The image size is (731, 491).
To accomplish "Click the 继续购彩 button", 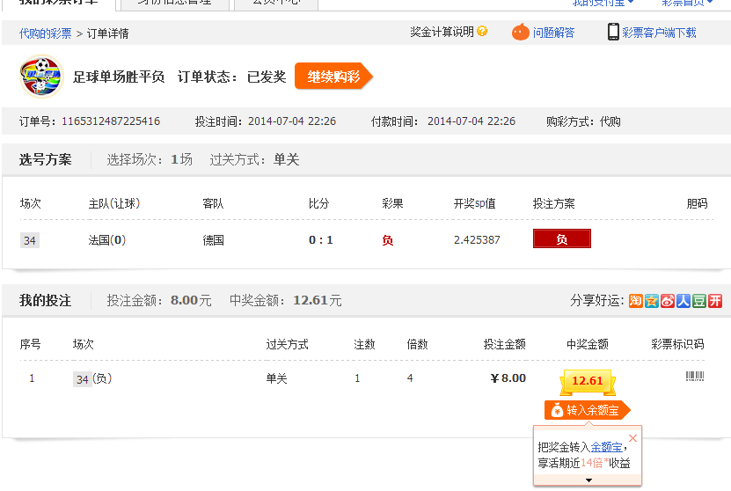I will tap(333, 76).
